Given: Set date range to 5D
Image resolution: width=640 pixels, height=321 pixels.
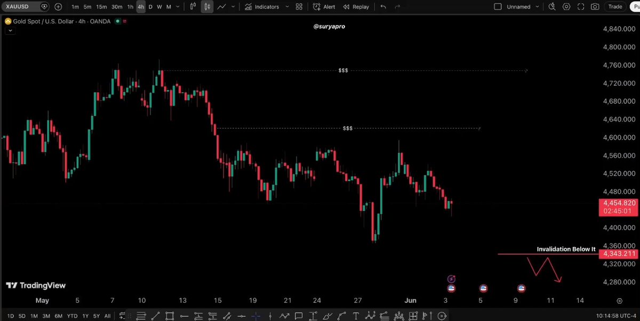Looking at the screenshot, I should [22, 316].
